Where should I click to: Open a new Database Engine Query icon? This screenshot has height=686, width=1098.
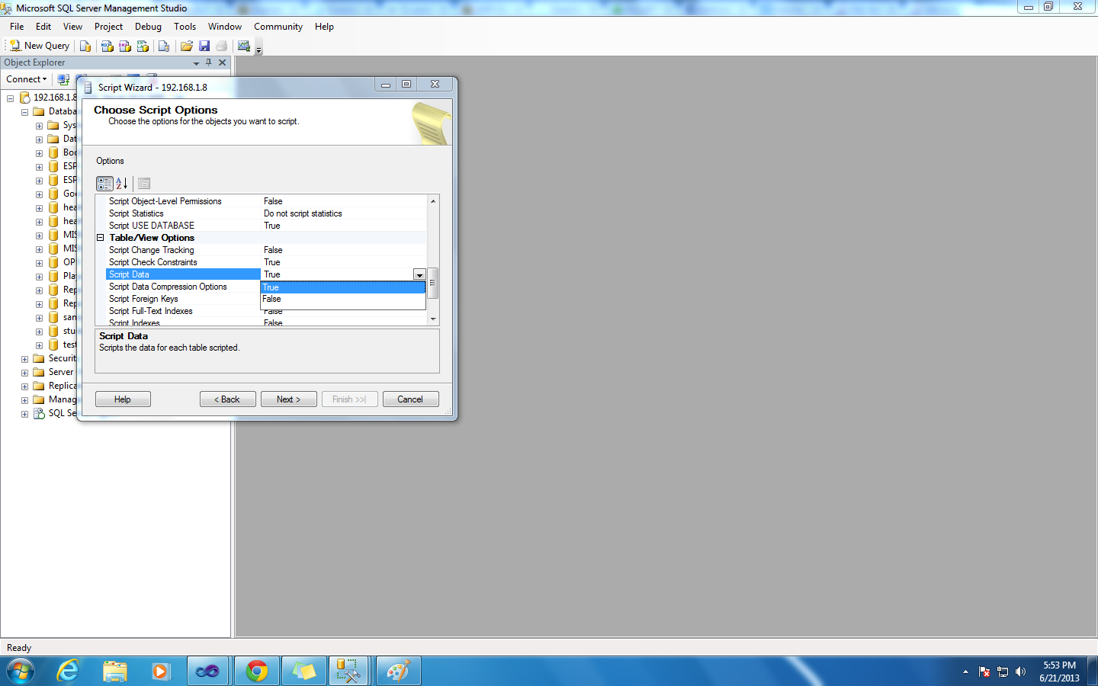[x=85, y=46]
